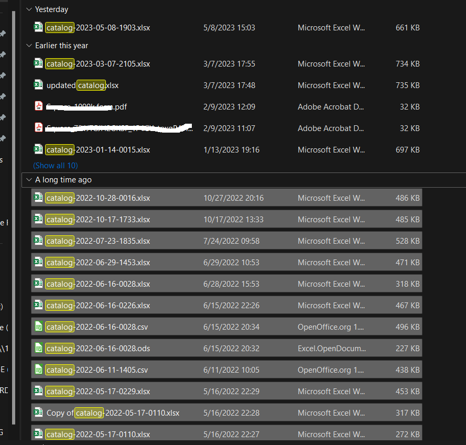Click ODS file icon for catalog-2022-06-16-0028.ods
466x445 pixels.
(38, 348)
